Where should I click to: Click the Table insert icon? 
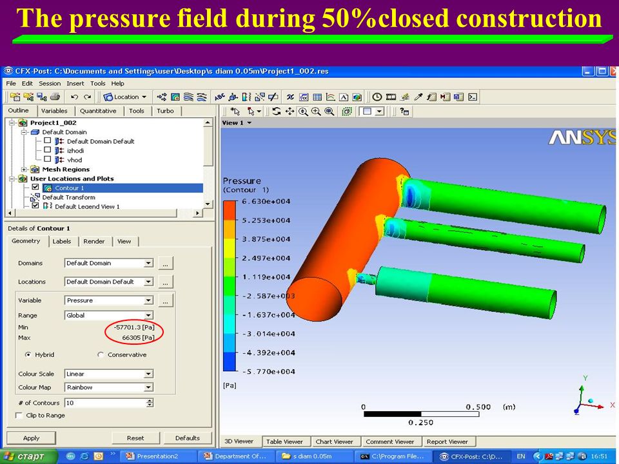(x=317, y=97)
